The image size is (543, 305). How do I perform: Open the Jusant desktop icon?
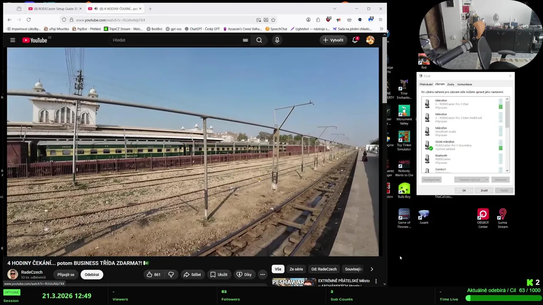[424, 216]
